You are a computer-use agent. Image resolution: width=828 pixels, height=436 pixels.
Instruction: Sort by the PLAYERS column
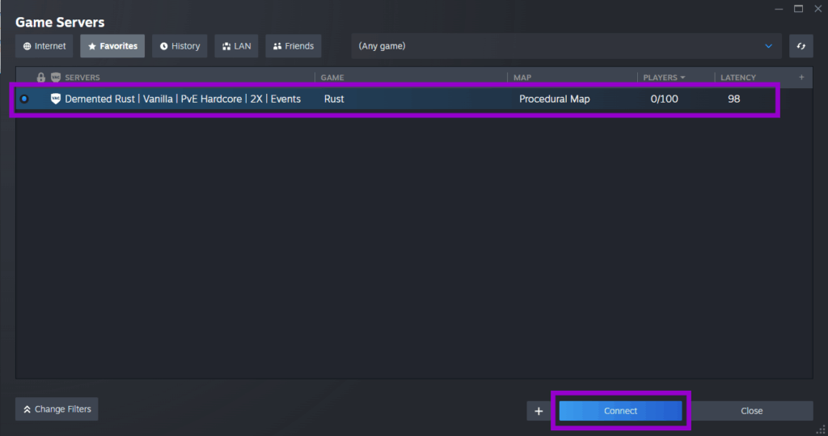(664, 77)
